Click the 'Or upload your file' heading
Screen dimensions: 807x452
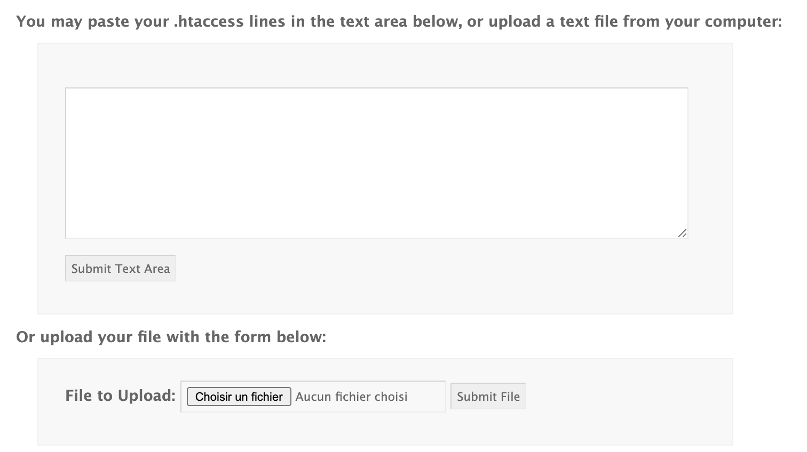(x=171, y=337)
